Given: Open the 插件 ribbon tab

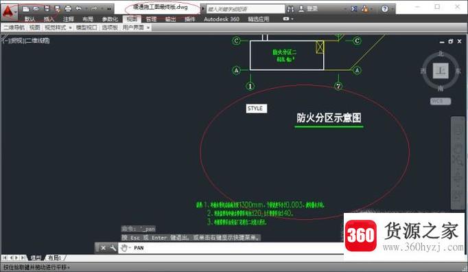Looking at the screenshot, I should pos(190,19).
